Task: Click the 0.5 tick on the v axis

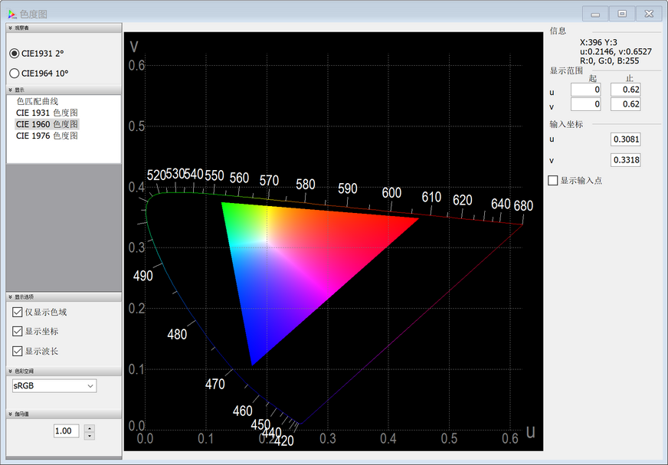Action: point(136,126)
